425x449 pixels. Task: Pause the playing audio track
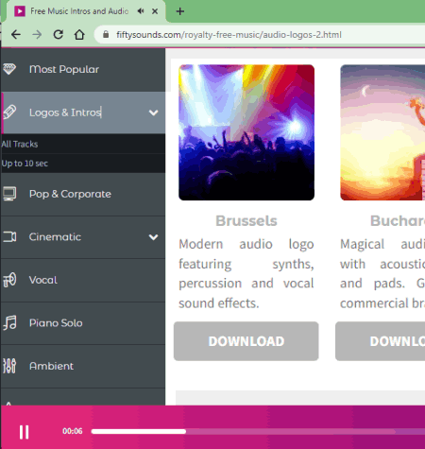pos(24,432)
